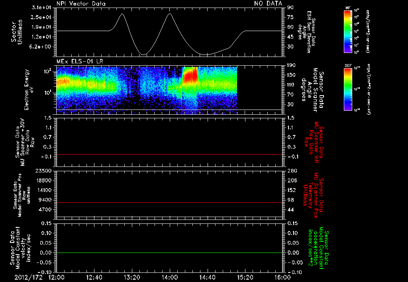Screen dimensions: 408x282
Task: Click the "206" telemetry tick label
Action: 292,180
